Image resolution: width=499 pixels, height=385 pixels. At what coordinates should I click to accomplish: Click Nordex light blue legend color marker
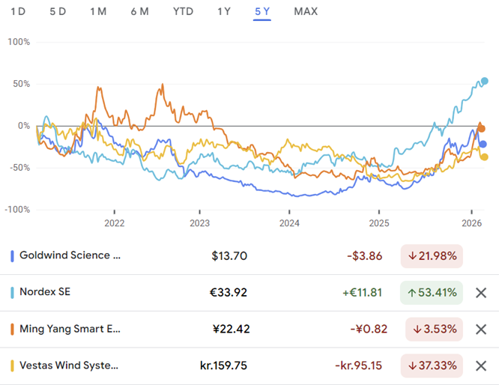click(12, 293)
